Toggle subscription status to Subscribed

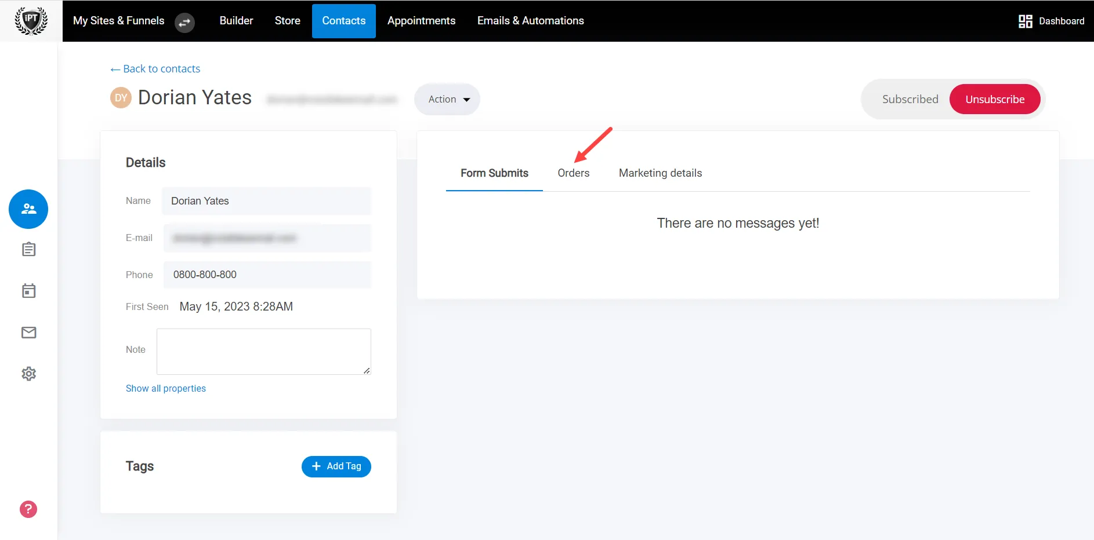click(910, 98)
